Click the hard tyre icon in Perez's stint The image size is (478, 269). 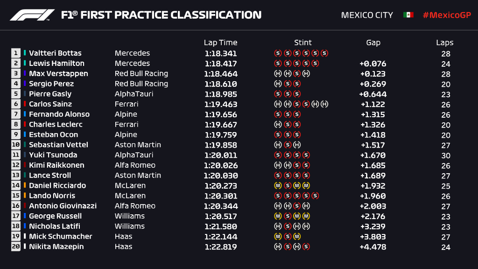pyautogui.click(x=278, y=84)
